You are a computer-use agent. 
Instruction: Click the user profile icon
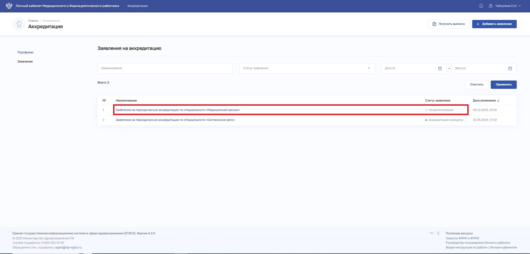coord(491,6)
